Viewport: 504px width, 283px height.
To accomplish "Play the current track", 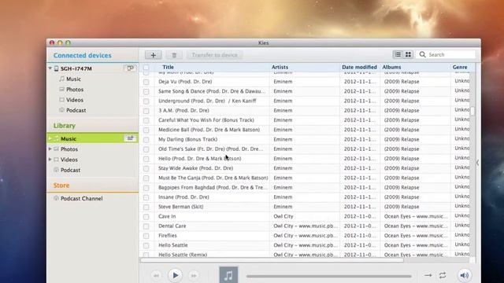I will (x=175, y=275).
